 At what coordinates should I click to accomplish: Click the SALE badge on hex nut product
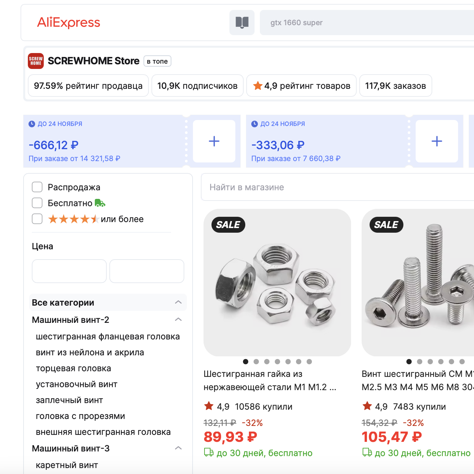tap(228, 225)
